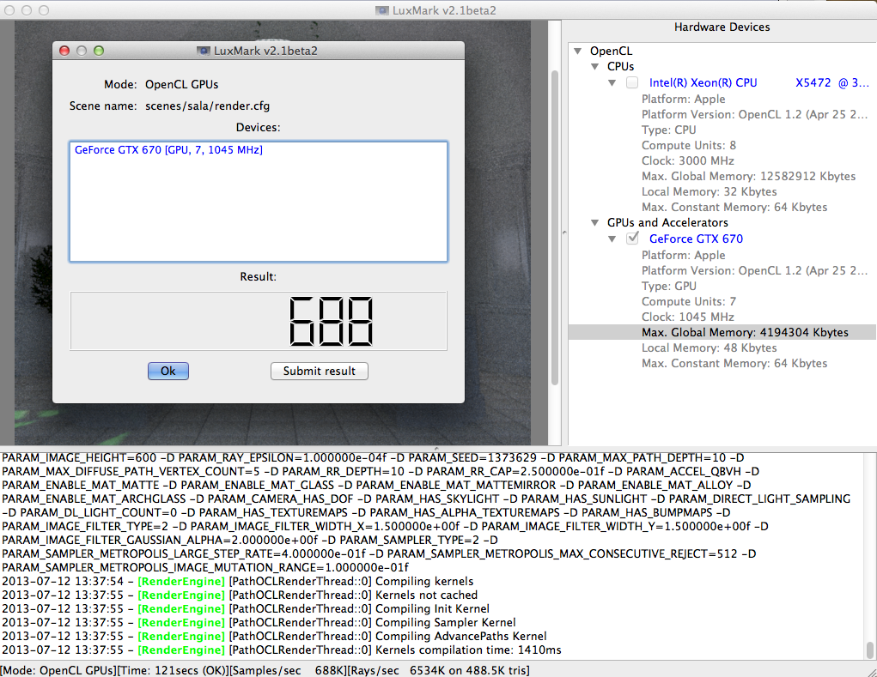
Task: Select the Type: GPU row
Action: [x=669, y=286]
